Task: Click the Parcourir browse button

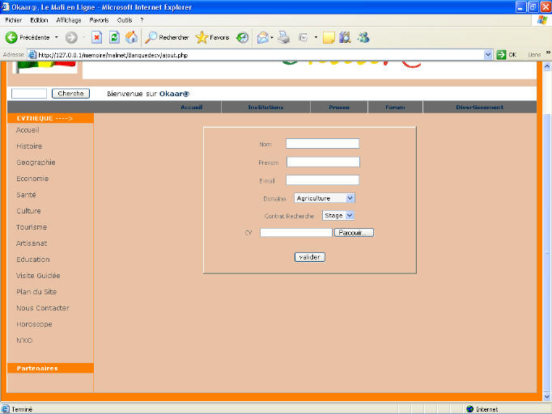Action: click(354, 233)
